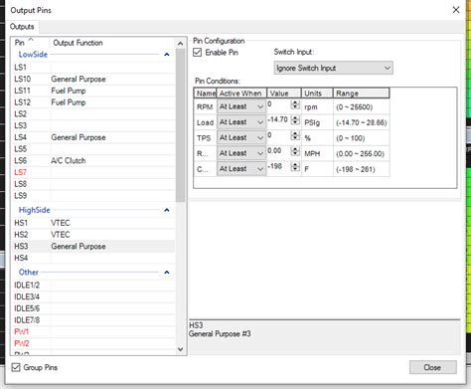Select the LS6 A/C Clutch row
Viewport: 471px width, 389px height.
point(93,160)
